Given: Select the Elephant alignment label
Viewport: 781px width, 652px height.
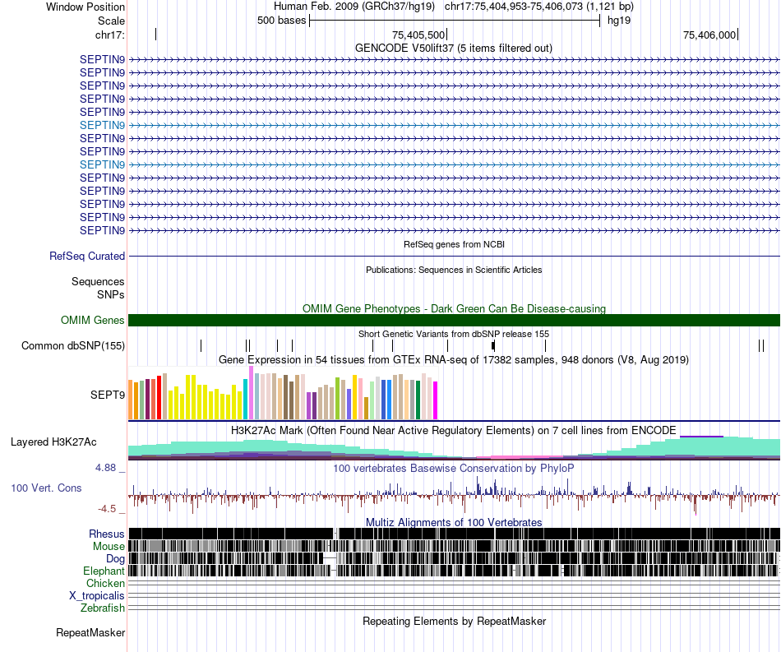Looking at the screenshot, I should click(x=104, y=571).
